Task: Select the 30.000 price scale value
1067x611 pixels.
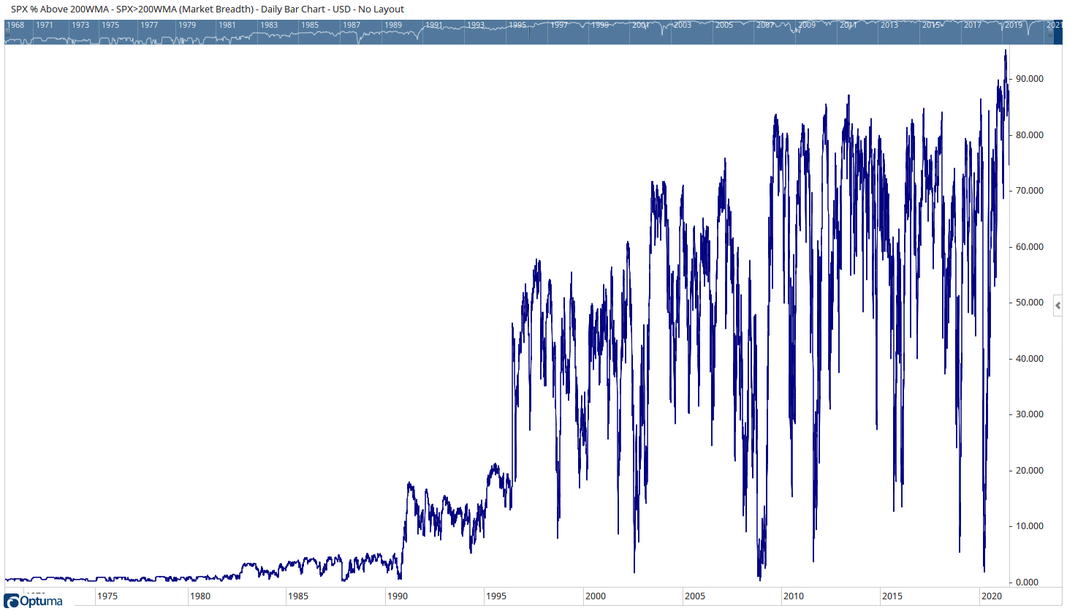Action: (x=1030, y=414)
